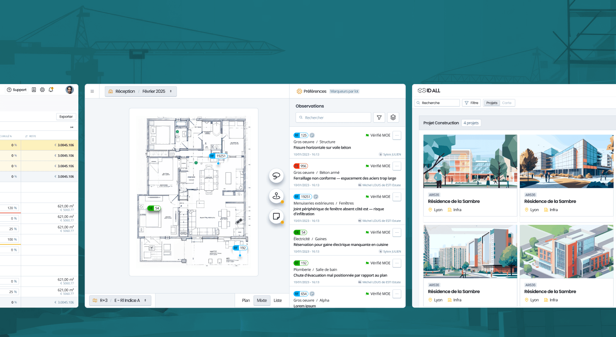Screen dimensions: 616x337
Task: Select the note creation tool
Action: click(276, 217)
